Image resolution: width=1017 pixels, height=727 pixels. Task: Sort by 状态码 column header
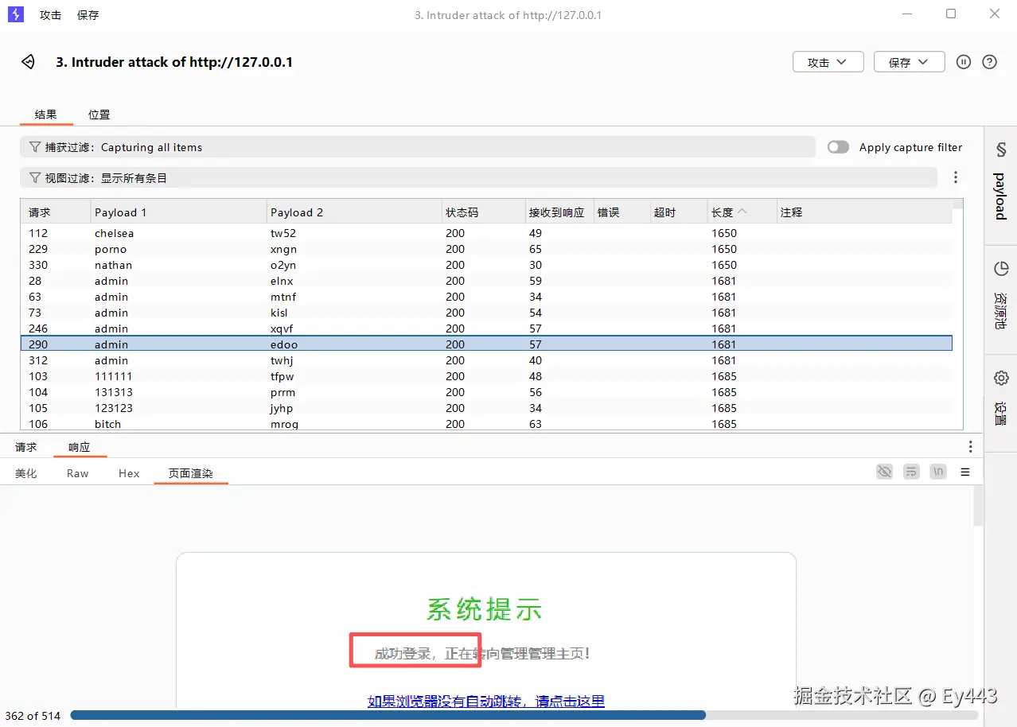tap(484, 212)
